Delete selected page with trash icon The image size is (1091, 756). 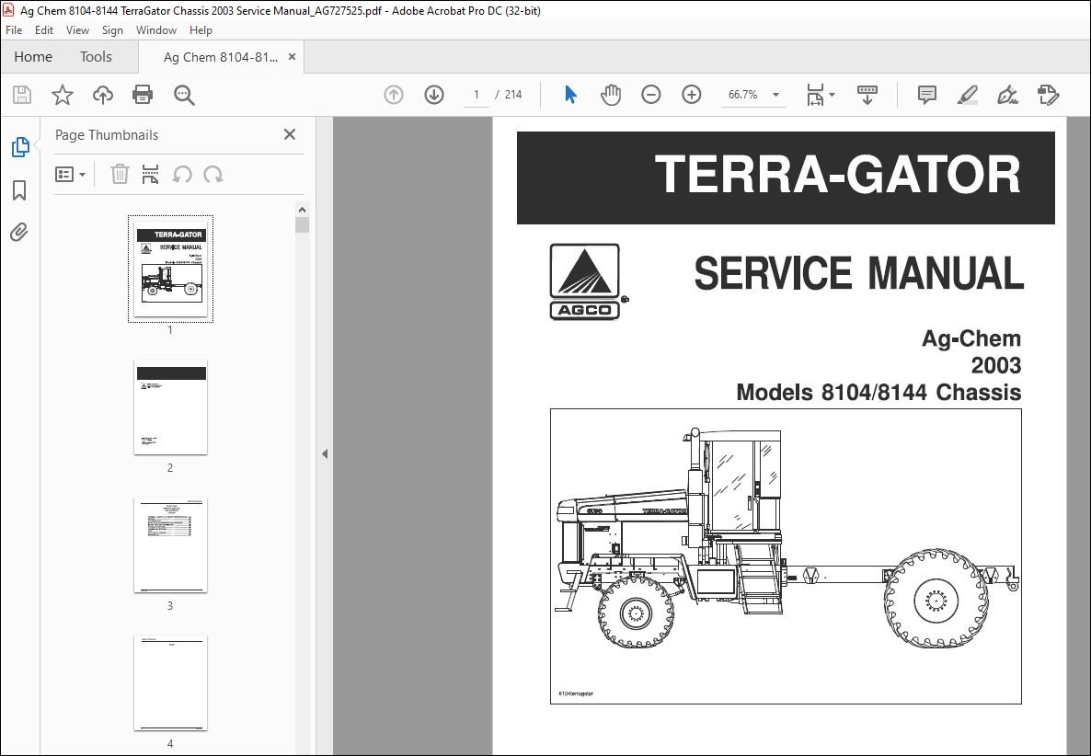(120, 174)
